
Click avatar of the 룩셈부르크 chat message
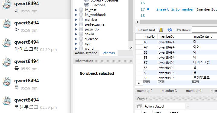(x=7, y=101)
